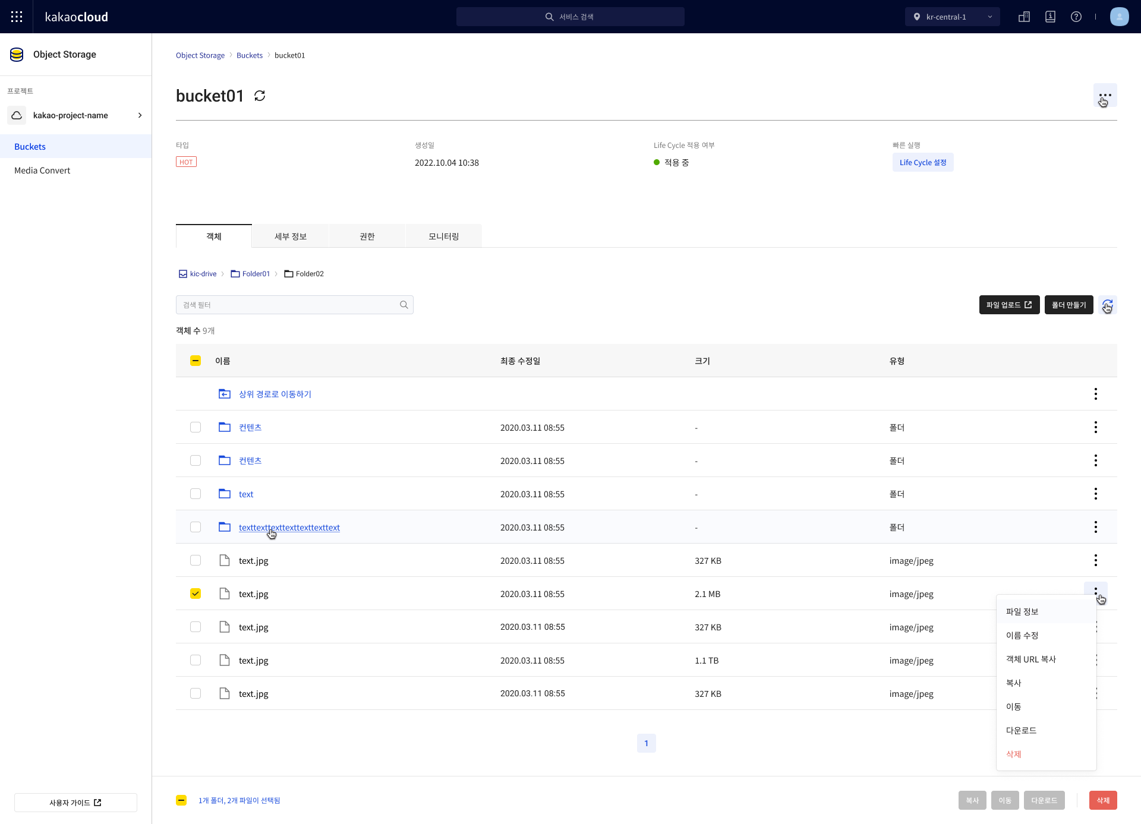
Task: Check the 1.1 TB text.jpg checkbox
Action: 196,660
